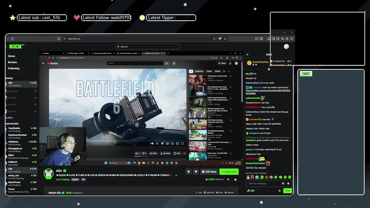370x208 pixels.
Task: Click the Windows Start button in the stream
Action: tap(106, 163)
